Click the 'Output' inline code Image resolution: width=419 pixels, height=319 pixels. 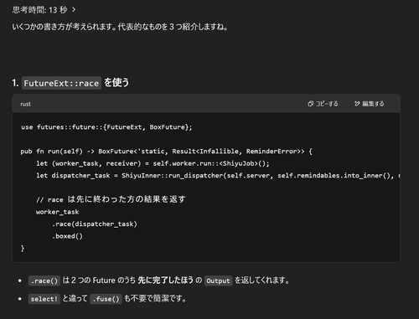click(x=218, y=280)
